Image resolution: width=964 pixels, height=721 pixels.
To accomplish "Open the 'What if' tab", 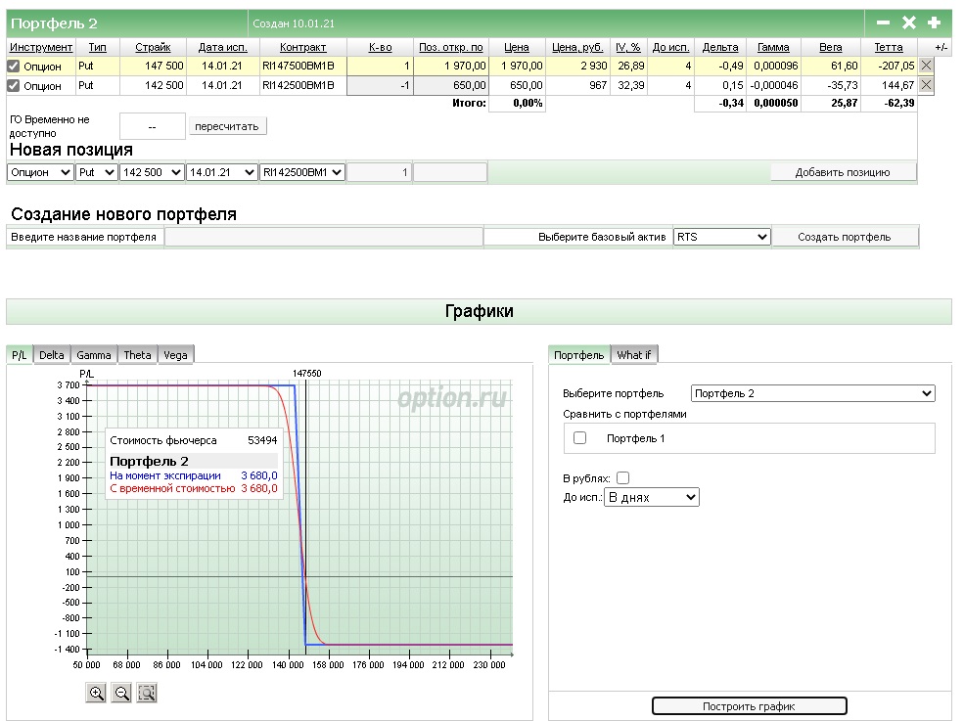I will click(x=633, y=355).
